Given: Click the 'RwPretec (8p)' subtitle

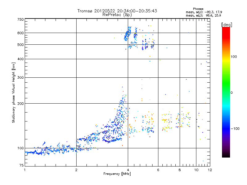Looking at the screenshot, I should pyautogui.click(x=117, y=15).
